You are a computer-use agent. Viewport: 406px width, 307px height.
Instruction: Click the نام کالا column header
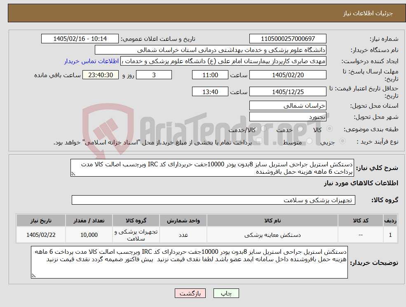pos(272,220)
